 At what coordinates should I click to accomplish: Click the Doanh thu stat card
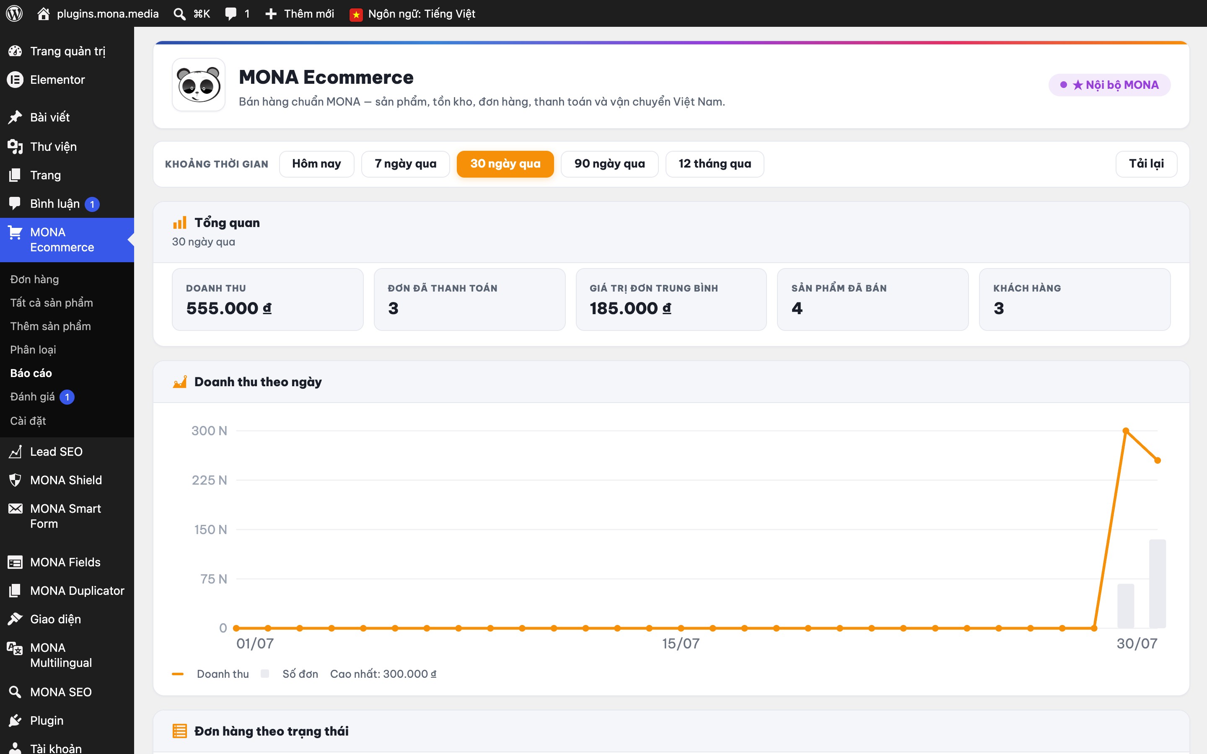tap(267, 300)
